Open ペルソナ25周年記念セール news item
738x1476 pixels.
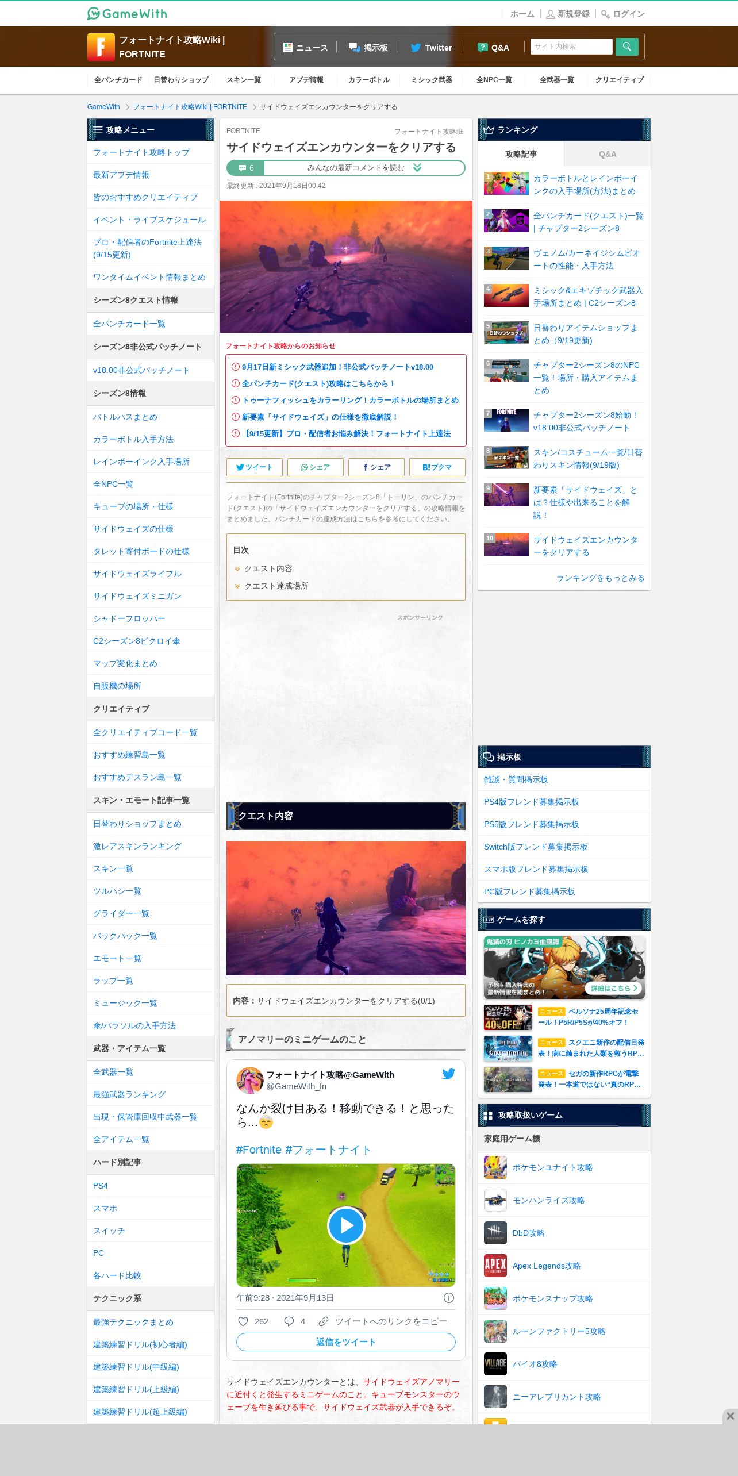click(x=564, y=1017)
